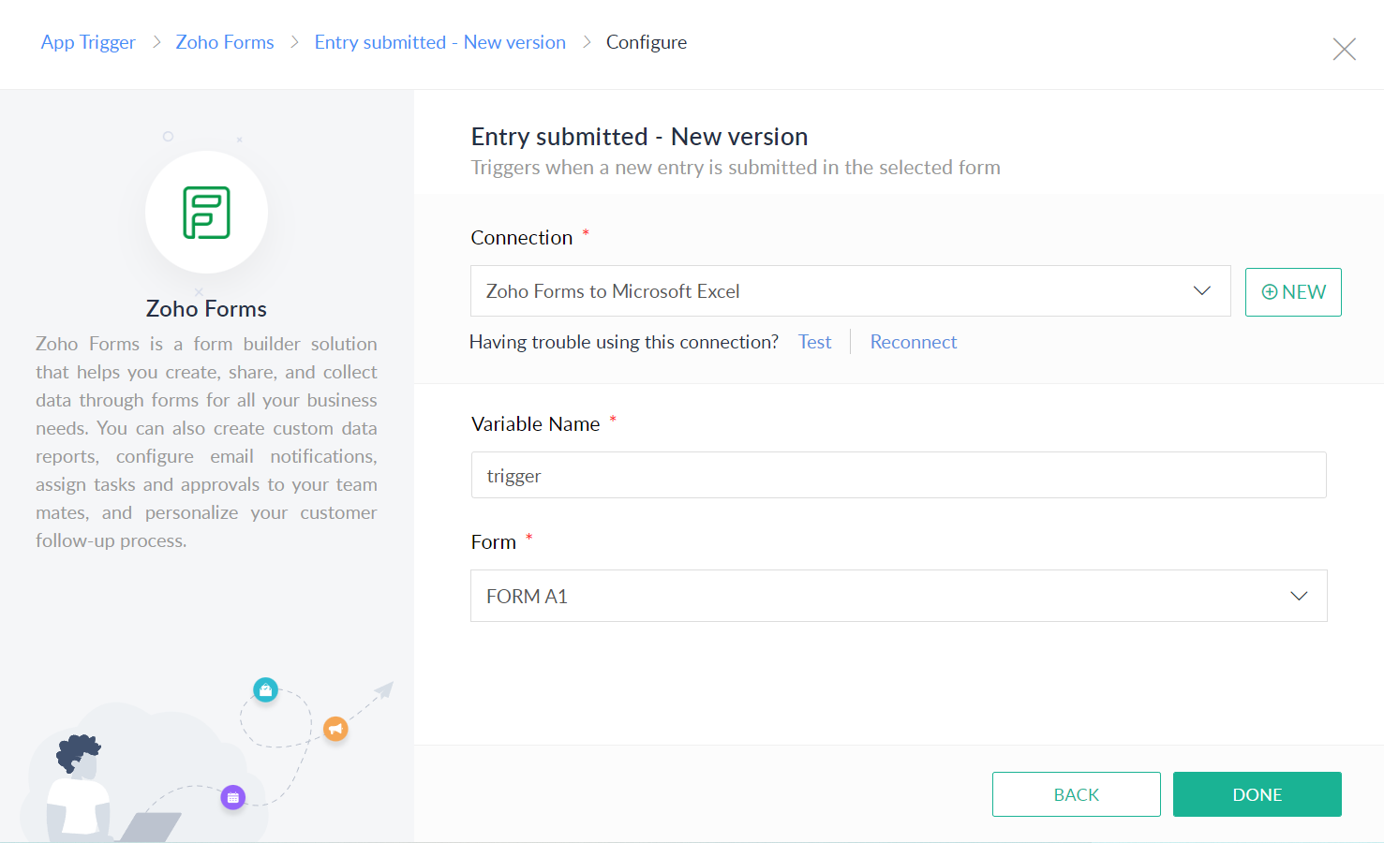Click the teal shopping bag illustration icon
The width and height of the screenshot is (1384, 843).
point(265,690)
